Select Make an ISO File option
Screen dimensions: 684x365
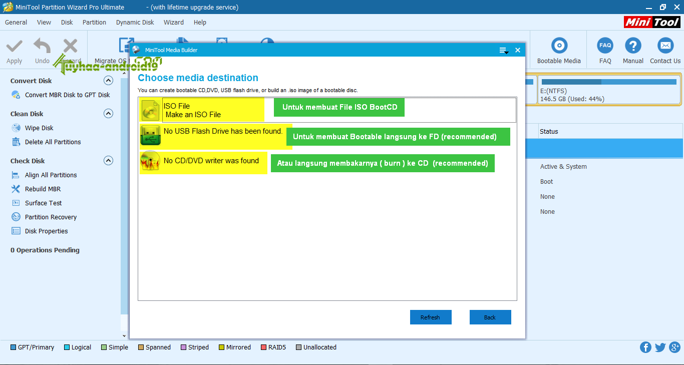pyautogui.click(x=327, y=110)
